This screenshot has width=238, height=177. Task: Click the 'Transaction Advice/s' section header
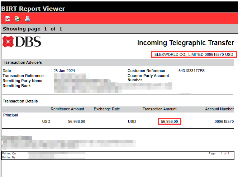point(23,62)
